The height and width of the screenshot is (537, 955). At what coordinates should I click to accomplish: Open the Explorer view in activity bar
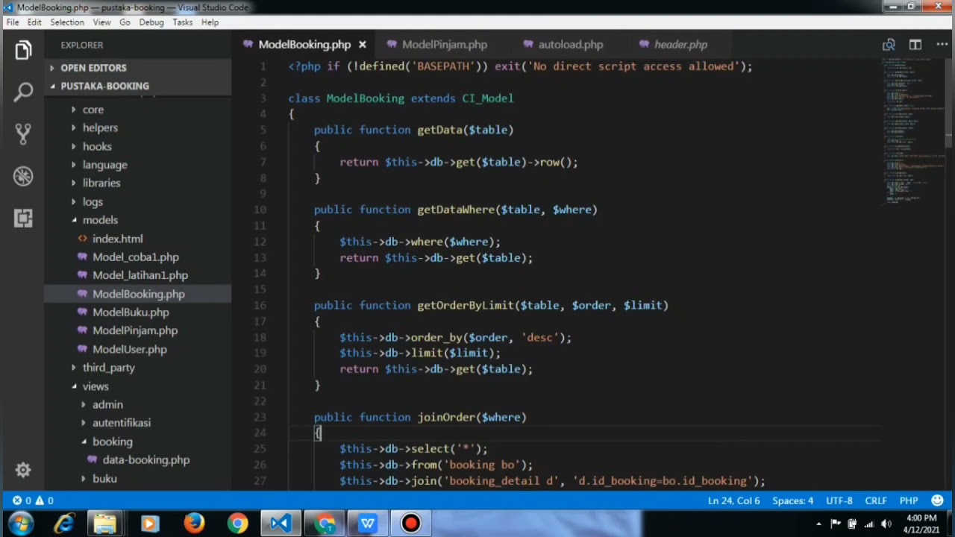pyautogui.click(x=23, y=51)
